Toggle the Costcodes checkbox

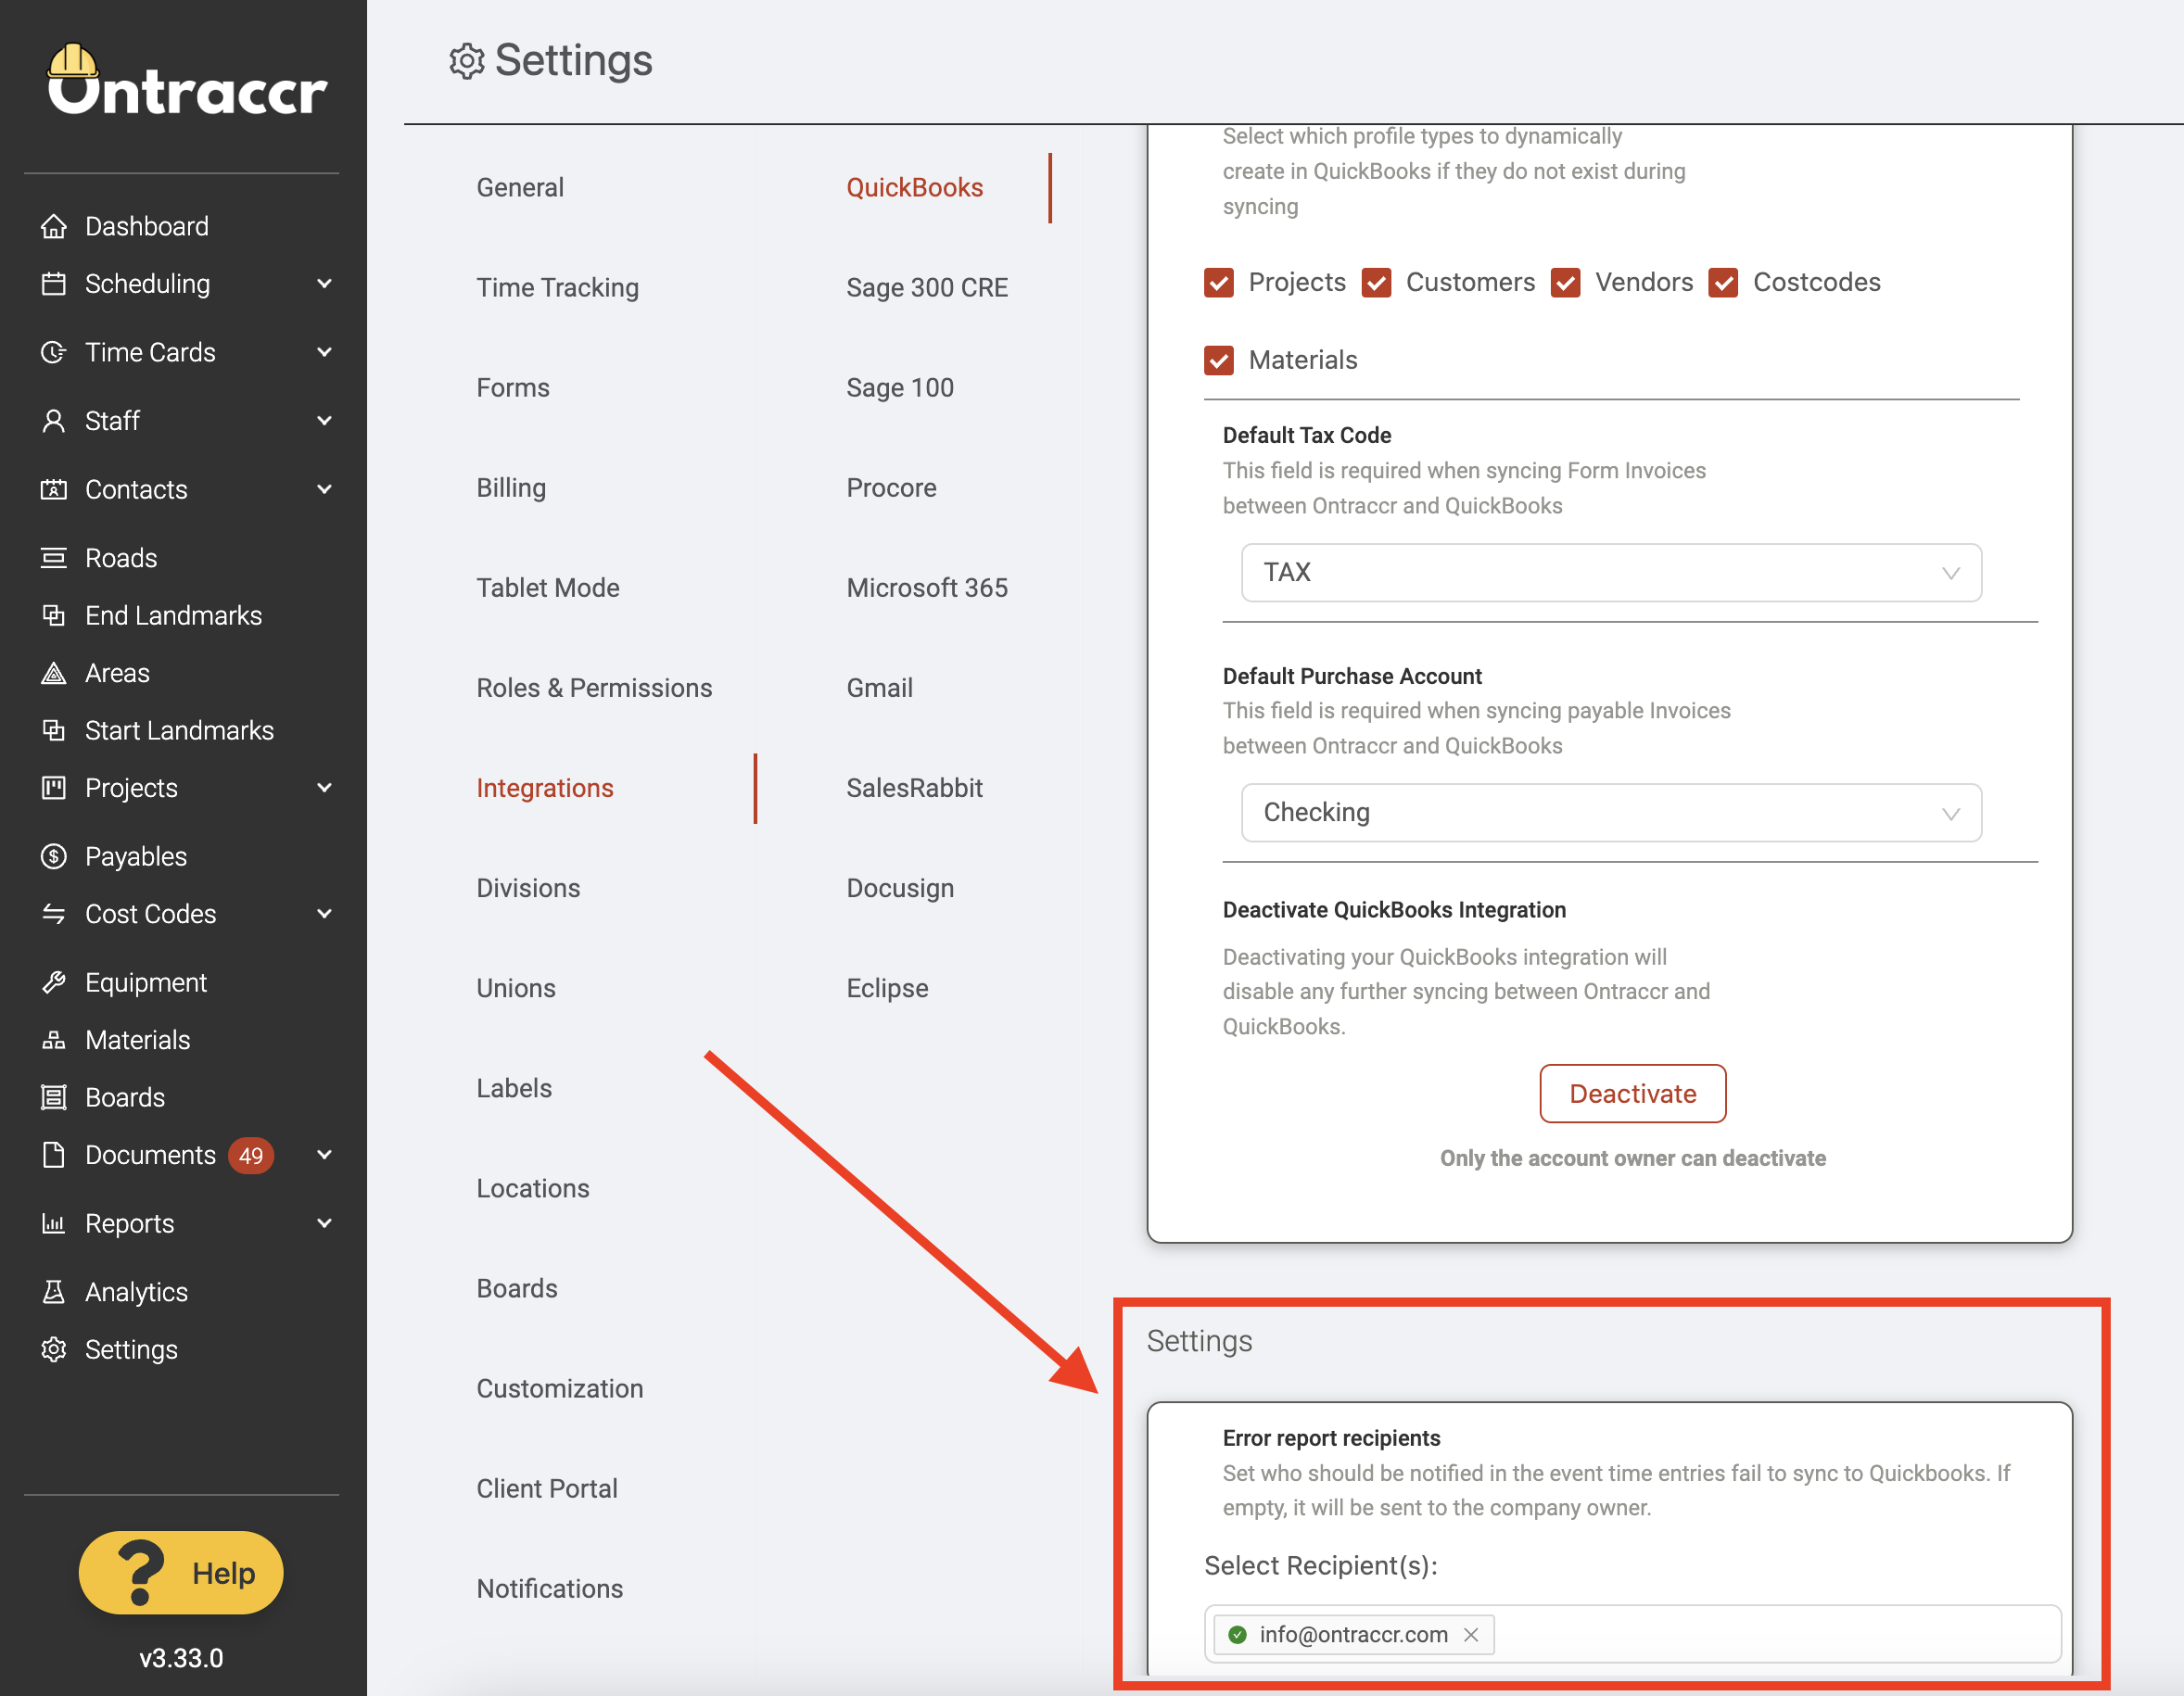[1724, 283]
